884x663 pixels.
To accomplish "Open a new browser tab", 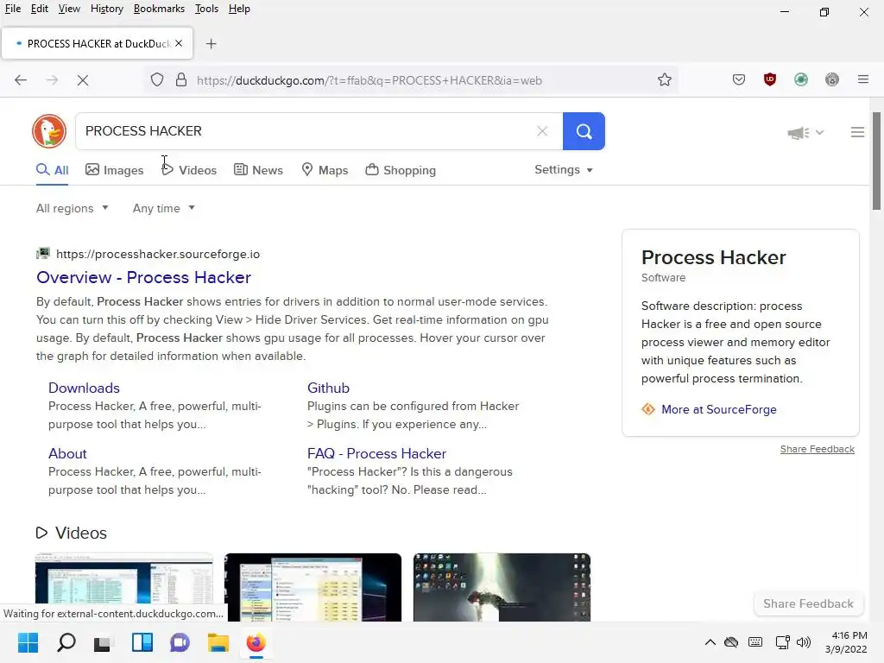I will click(x=211, y=44).
